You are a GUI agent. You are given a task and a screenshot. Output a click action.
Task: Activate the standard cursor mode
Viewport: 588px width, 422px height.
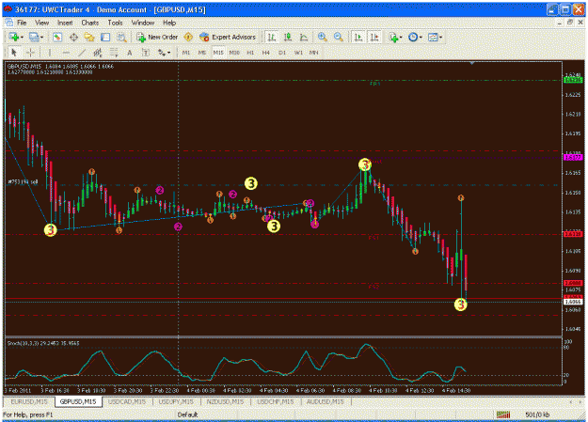click(14, 53)
